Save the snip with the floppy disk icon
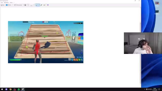This screenshot has height=91, width=162. (x=25, y=5)
